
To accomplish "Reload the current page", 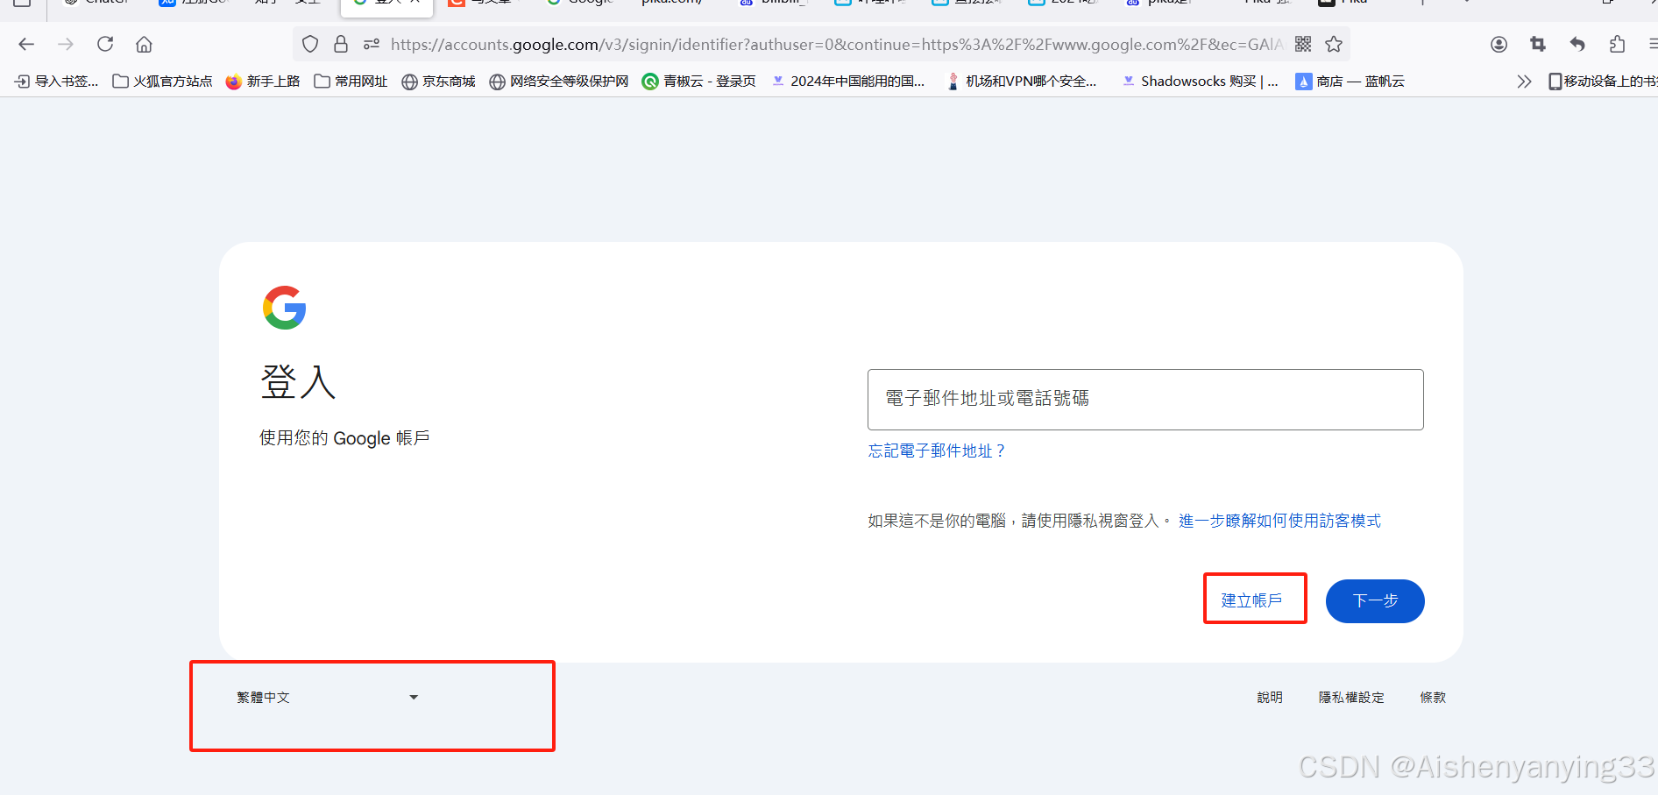I will pyautogui.click(x=105, y=44).
